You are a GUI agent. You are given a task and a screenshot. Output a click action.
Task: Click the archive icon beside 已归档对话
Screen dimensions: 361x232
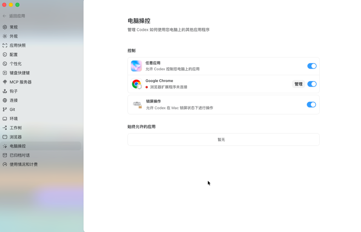click(5, 155)
